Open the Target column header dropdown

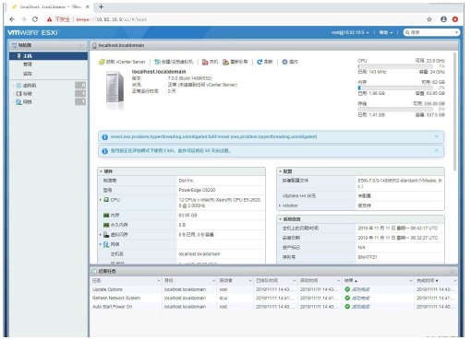(213, 280)
